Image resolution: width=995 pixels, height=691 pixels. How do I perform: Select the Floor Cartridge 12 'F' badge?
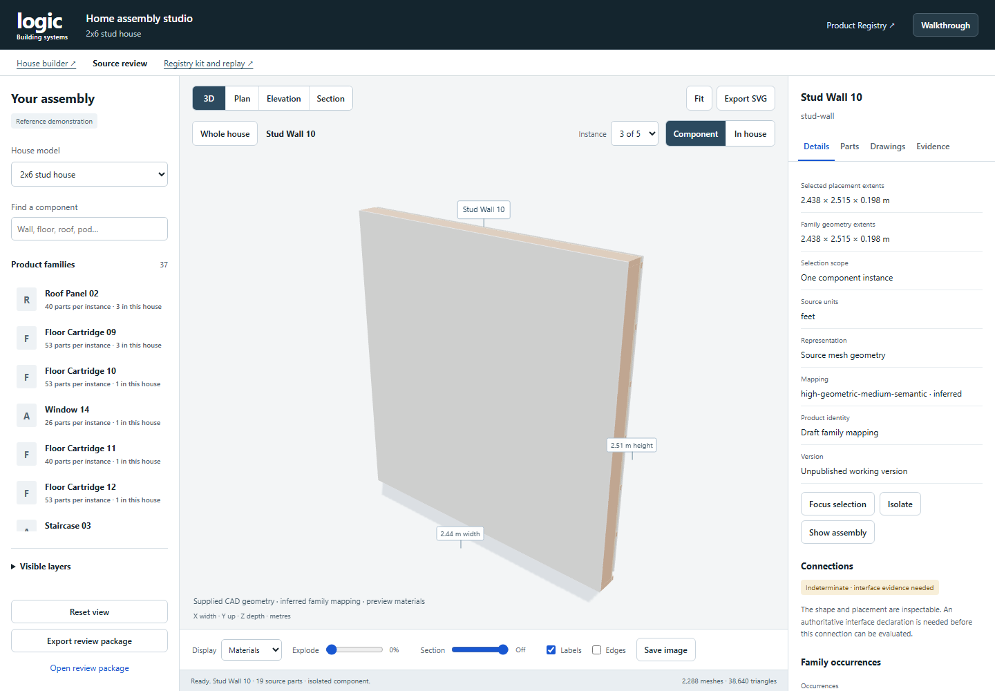click(x=26, y=493)
